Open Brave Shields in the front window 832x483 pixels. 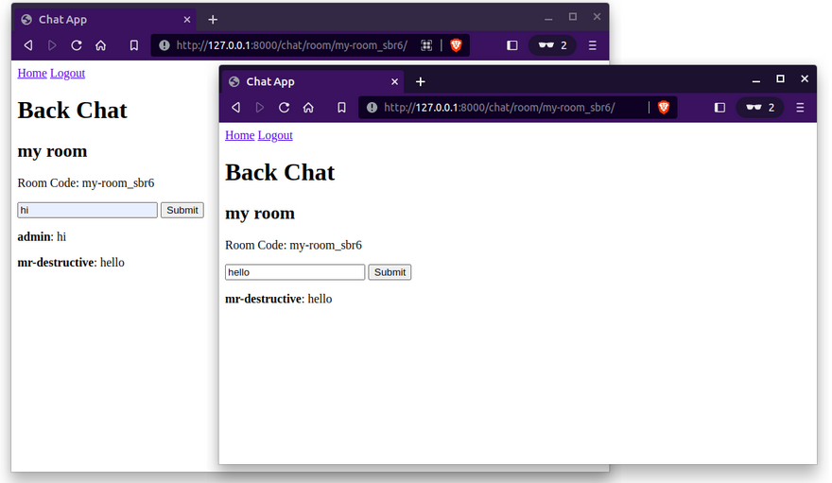tap(663, 108)
